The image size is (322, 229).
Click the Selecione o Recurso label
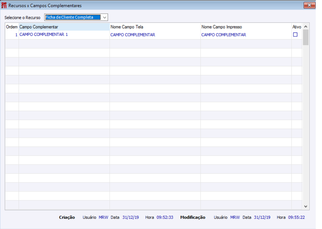(22, 18)
